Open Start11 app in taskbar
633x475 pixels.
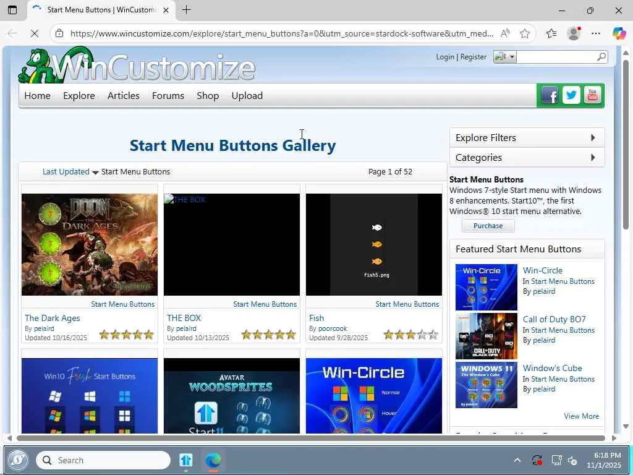tap(185, 460)
